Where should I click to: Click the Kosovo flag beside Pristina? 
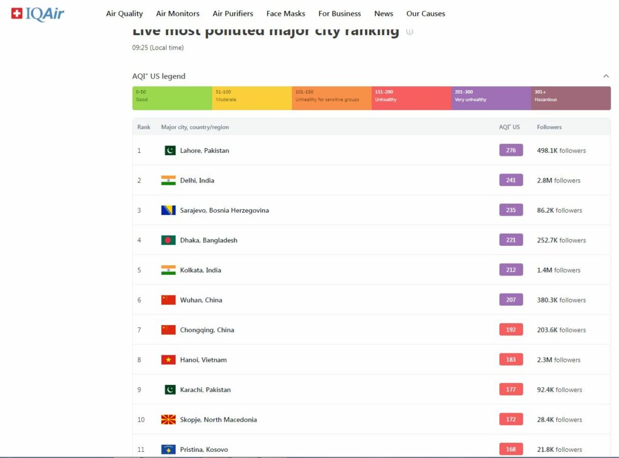pos(168,450)
